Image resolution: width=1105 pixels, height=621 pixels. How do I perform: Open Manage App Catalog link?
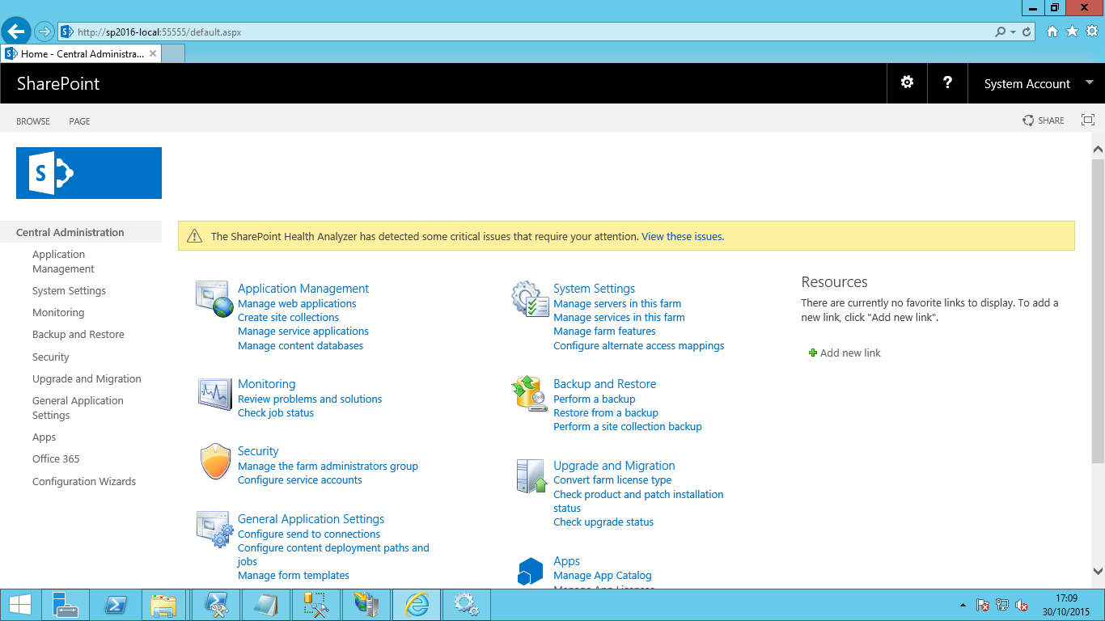tap(603, 576)
